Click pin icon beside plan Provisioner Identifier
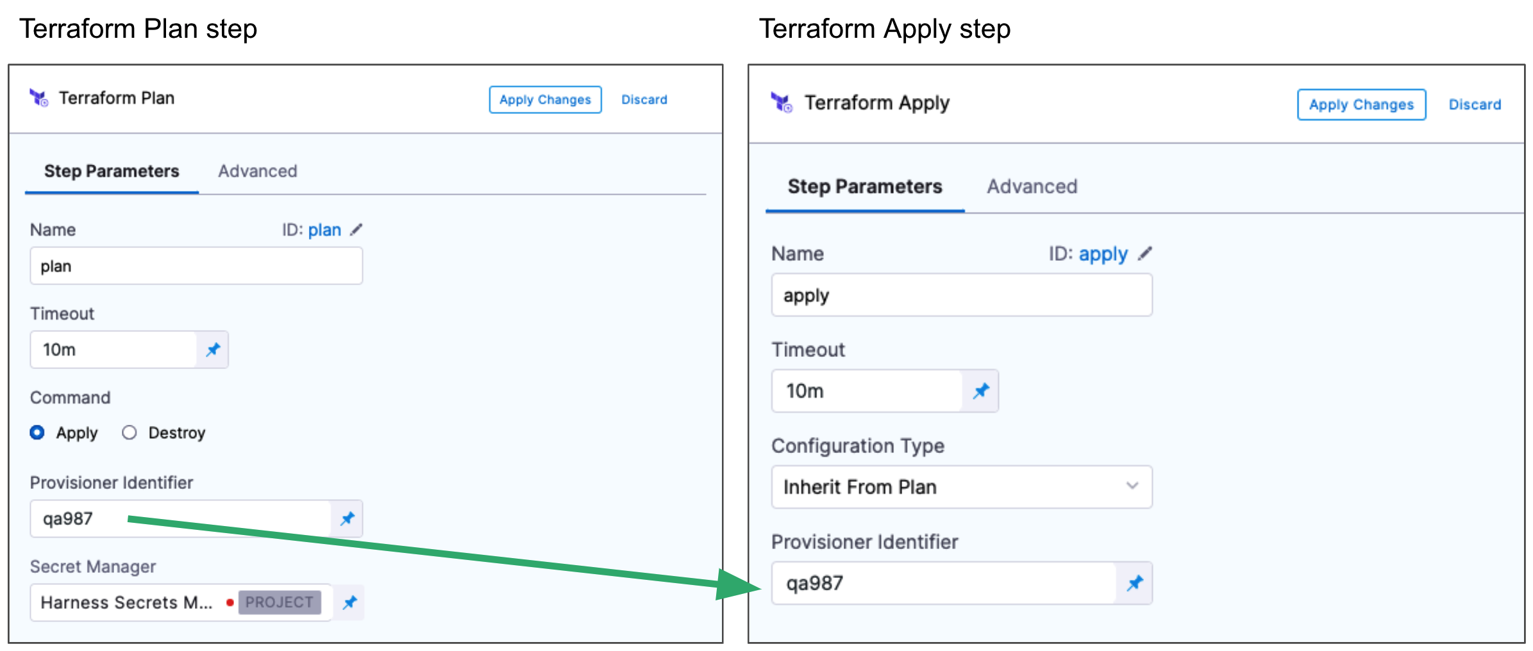The image size is (1533, 651). pos(348,519)
